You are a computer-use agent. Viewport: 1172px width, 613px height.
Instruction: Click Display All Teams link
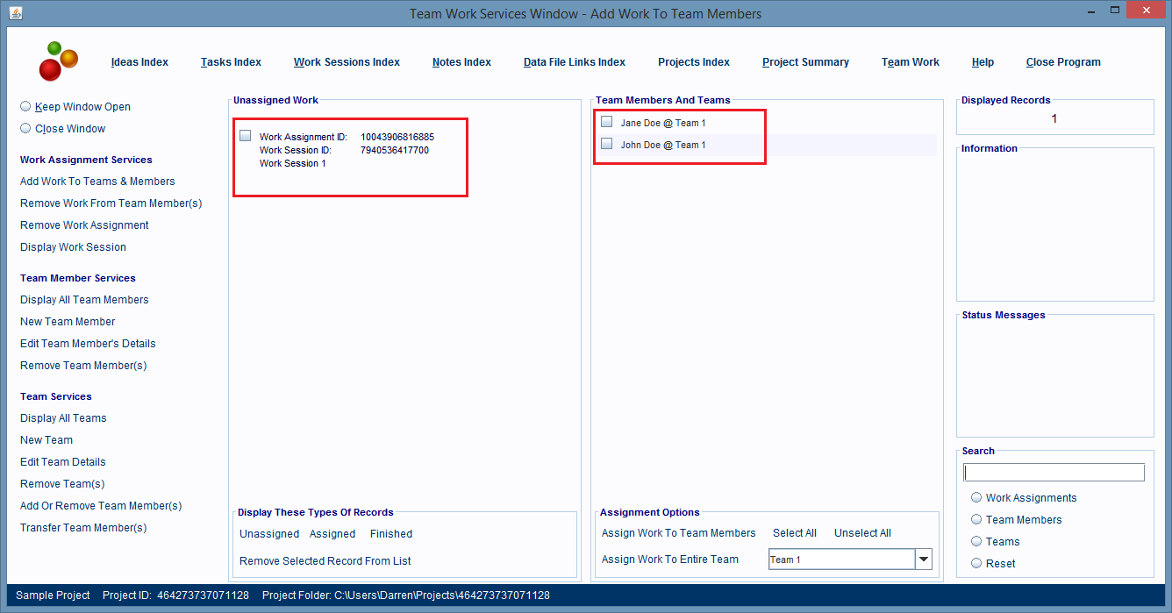pyautogui.click(x=63, y=418)
